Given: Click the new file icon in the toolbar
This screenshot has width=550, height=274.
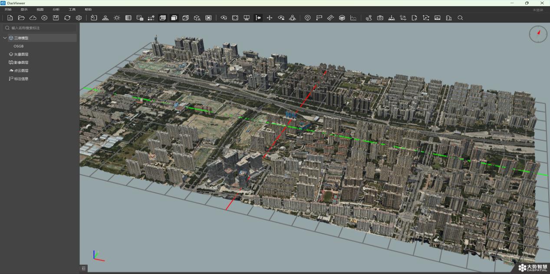Looking at the screenshot, I should [10, 18].
